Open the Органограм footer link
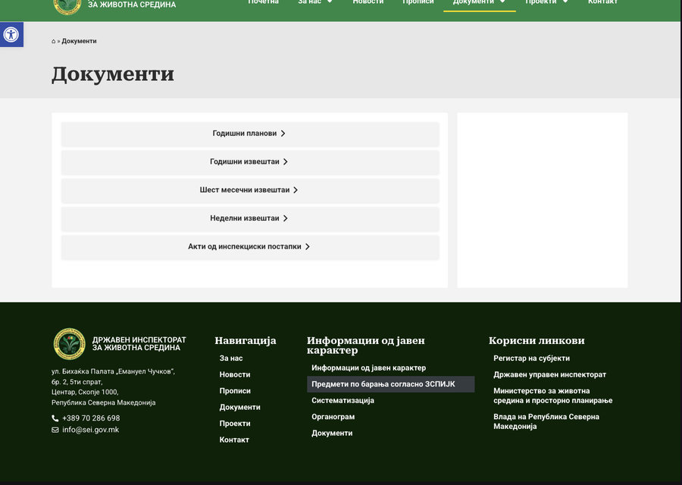Viewport: 682px width, 485px height. pyautogui.click(x=333, y=417)
